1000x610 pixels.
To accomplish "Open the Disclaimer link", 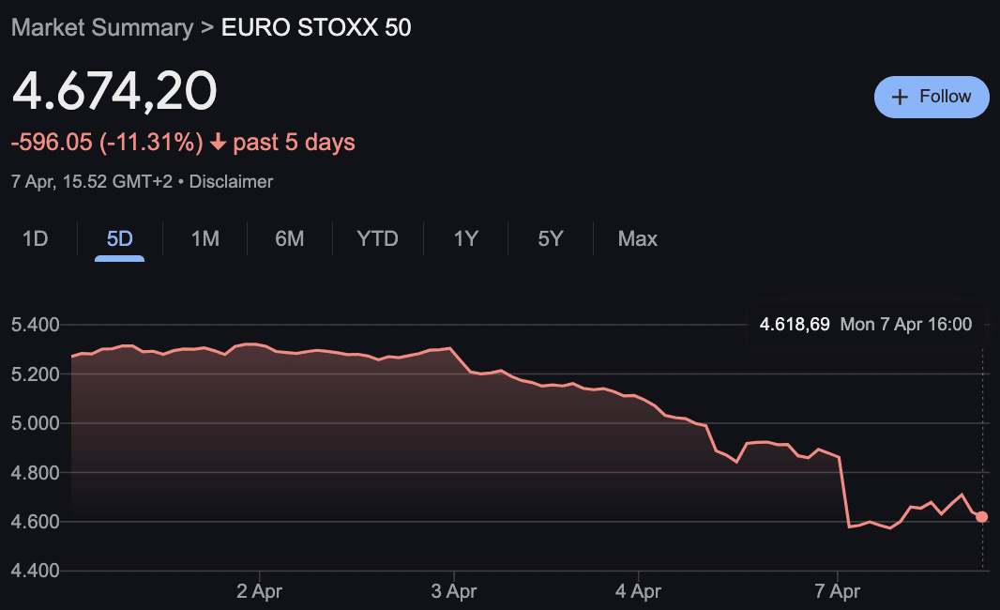I will (x=231, y=181).
